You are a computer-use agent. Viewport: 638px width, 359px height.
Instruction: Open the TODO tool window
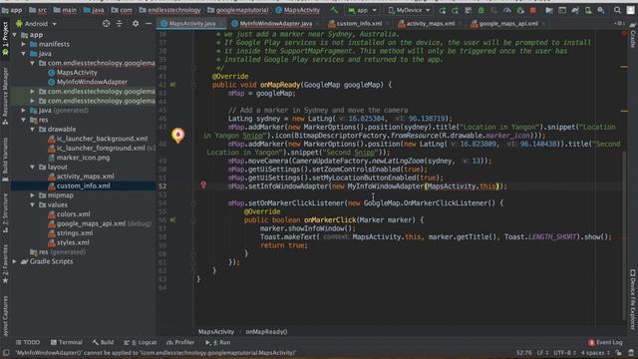[28, 342]
